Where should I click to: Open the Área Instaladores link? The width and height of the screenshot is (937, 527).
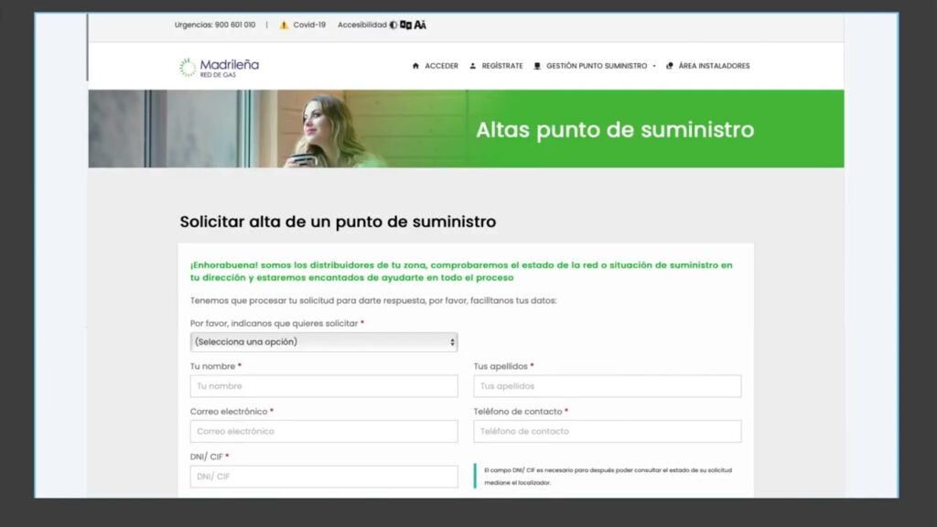[x=714, y=66]
